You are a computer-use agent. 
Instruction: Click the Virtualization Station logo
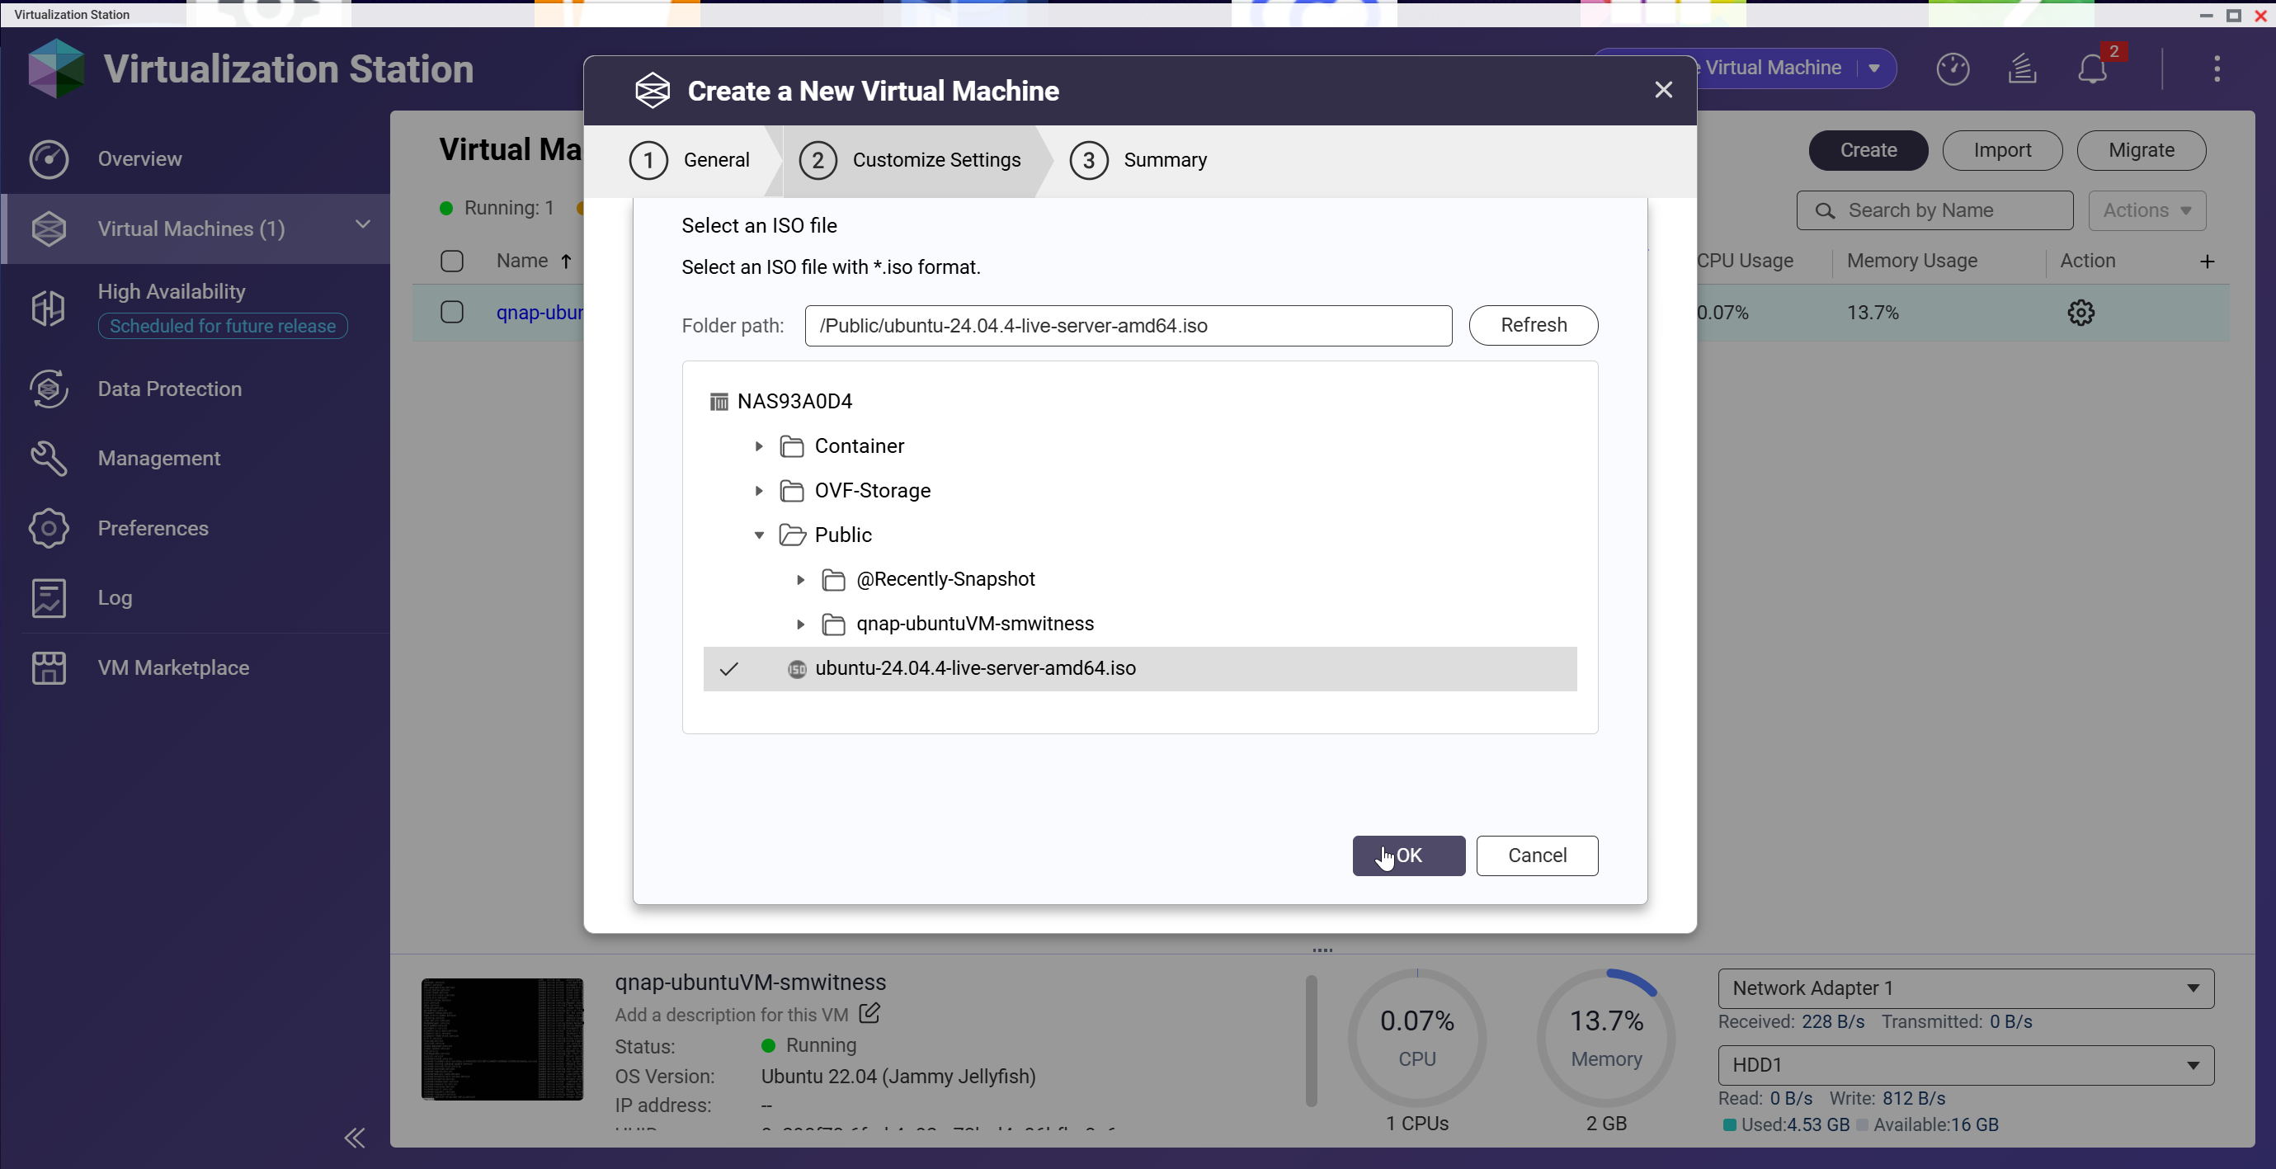[55, 69]
